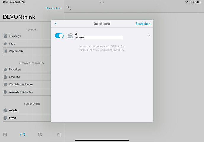Click the clock icon beside Kürzlich bearbeitet
204x142 pixels.
click(5, 84)
